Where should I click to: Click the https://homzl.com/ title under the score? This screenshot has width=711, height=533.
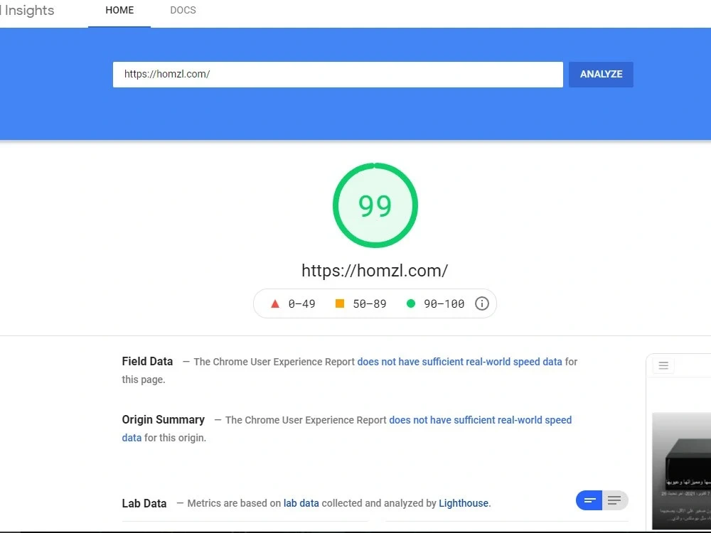point(375,271)
